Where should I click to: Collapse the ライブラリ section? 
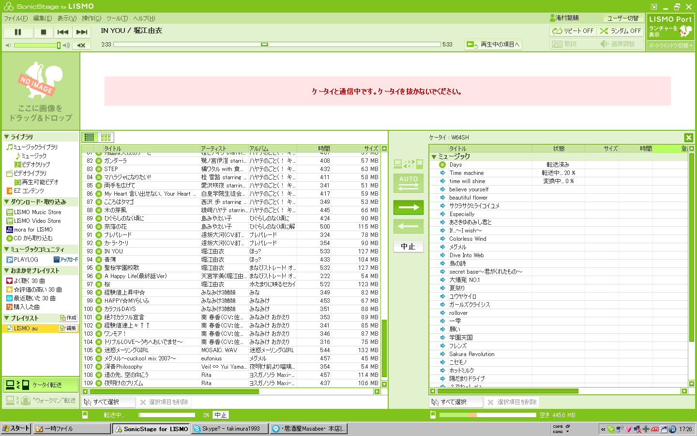click(6, 137)
